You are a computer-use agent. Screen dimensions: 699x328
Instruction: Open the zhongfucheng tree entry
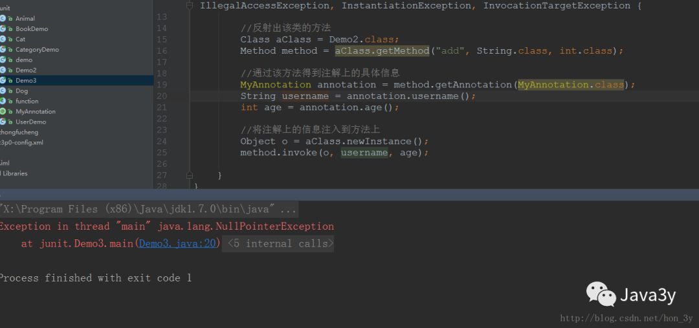(19, 133)
